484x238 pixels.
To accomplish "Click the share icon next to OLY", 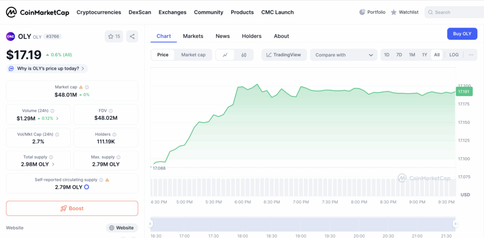I will 132,36.
